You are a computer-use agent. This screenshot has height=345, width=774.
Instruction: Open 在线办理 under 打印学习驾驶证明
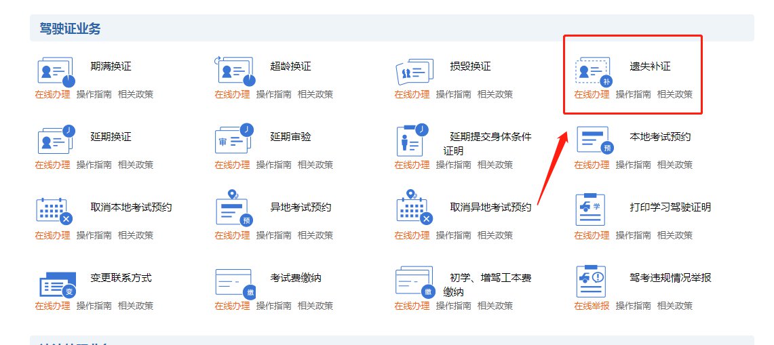click(x=592, y=235)
